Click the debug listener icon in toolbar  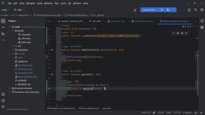click(135, 10)
